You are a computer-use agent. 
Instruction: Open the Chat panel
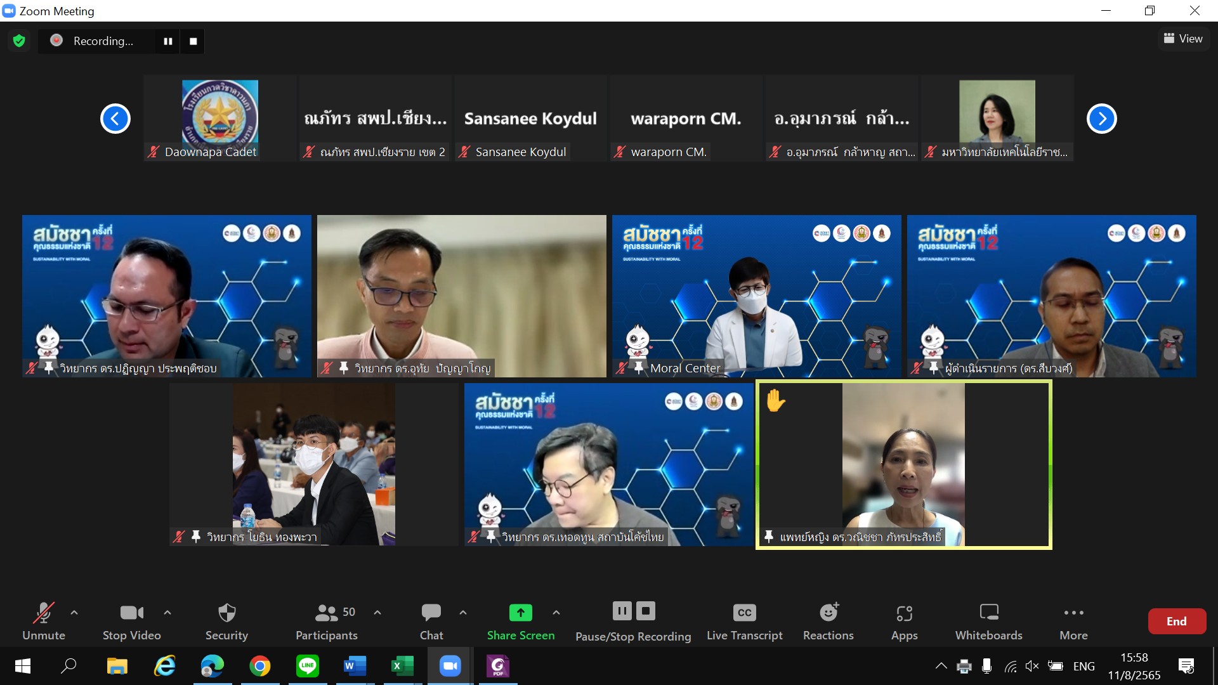click(x=431, y=620)
